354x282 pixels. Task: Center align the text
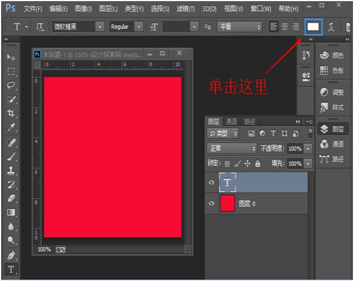pos(284,27)
